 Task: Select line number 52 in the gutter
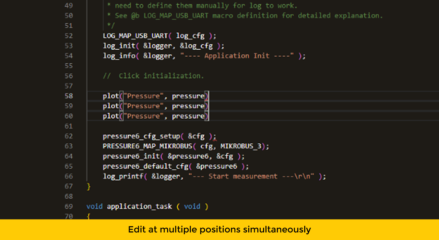click(69, 36)
